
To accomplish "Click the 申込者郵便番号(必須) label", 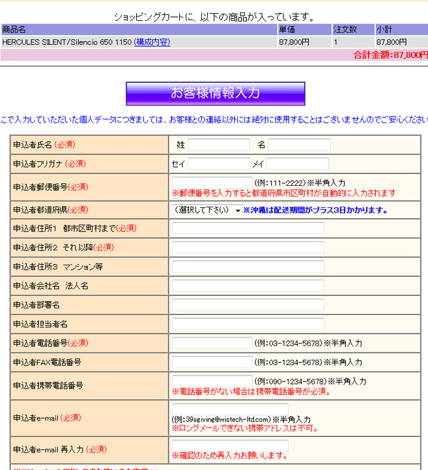I will click(x=51, y=187).
